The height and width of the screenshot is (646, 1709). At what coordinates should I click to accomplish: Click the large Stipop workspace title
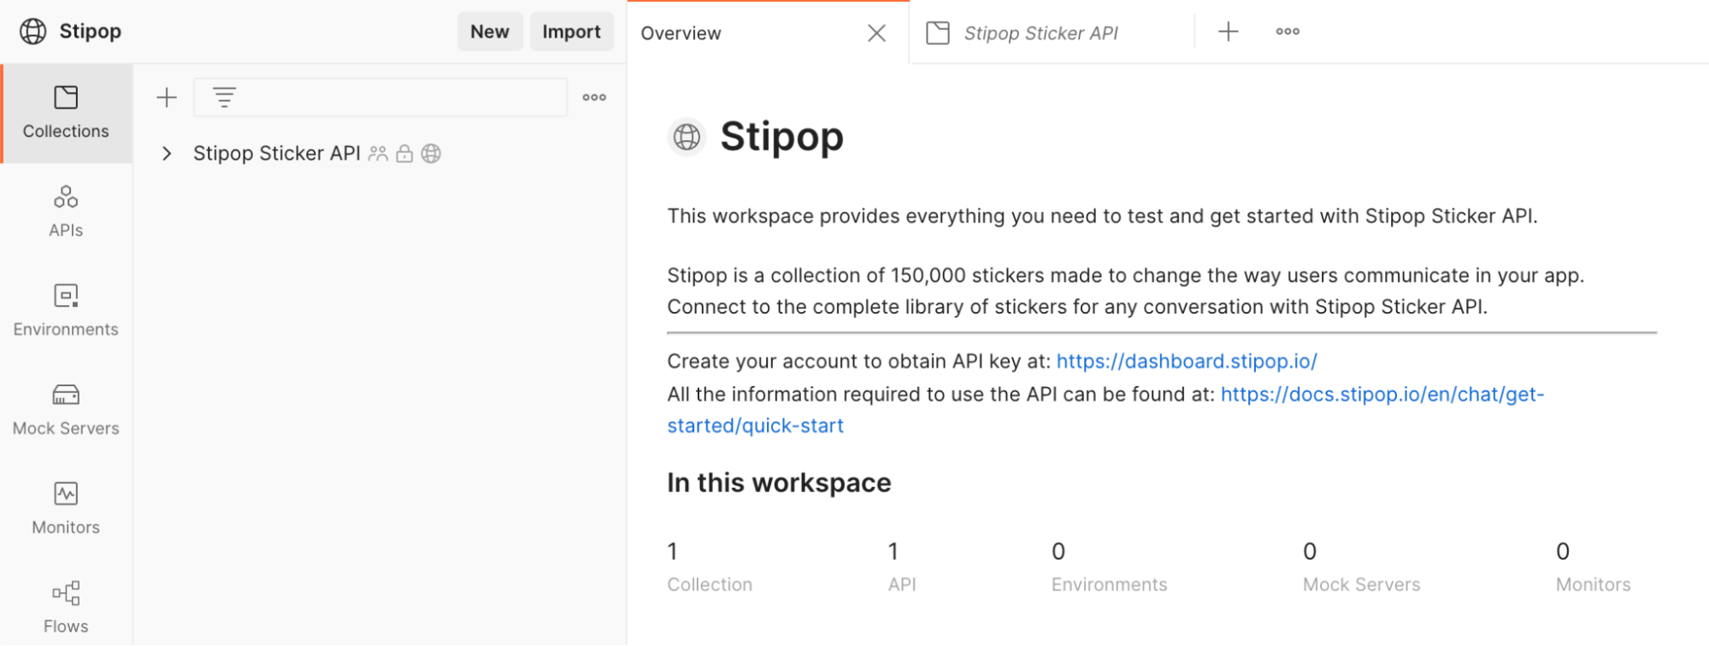(781, 137)
